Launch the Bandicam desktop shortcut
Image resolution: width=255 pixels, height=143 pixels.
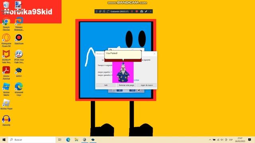click(x=19, y=39)
